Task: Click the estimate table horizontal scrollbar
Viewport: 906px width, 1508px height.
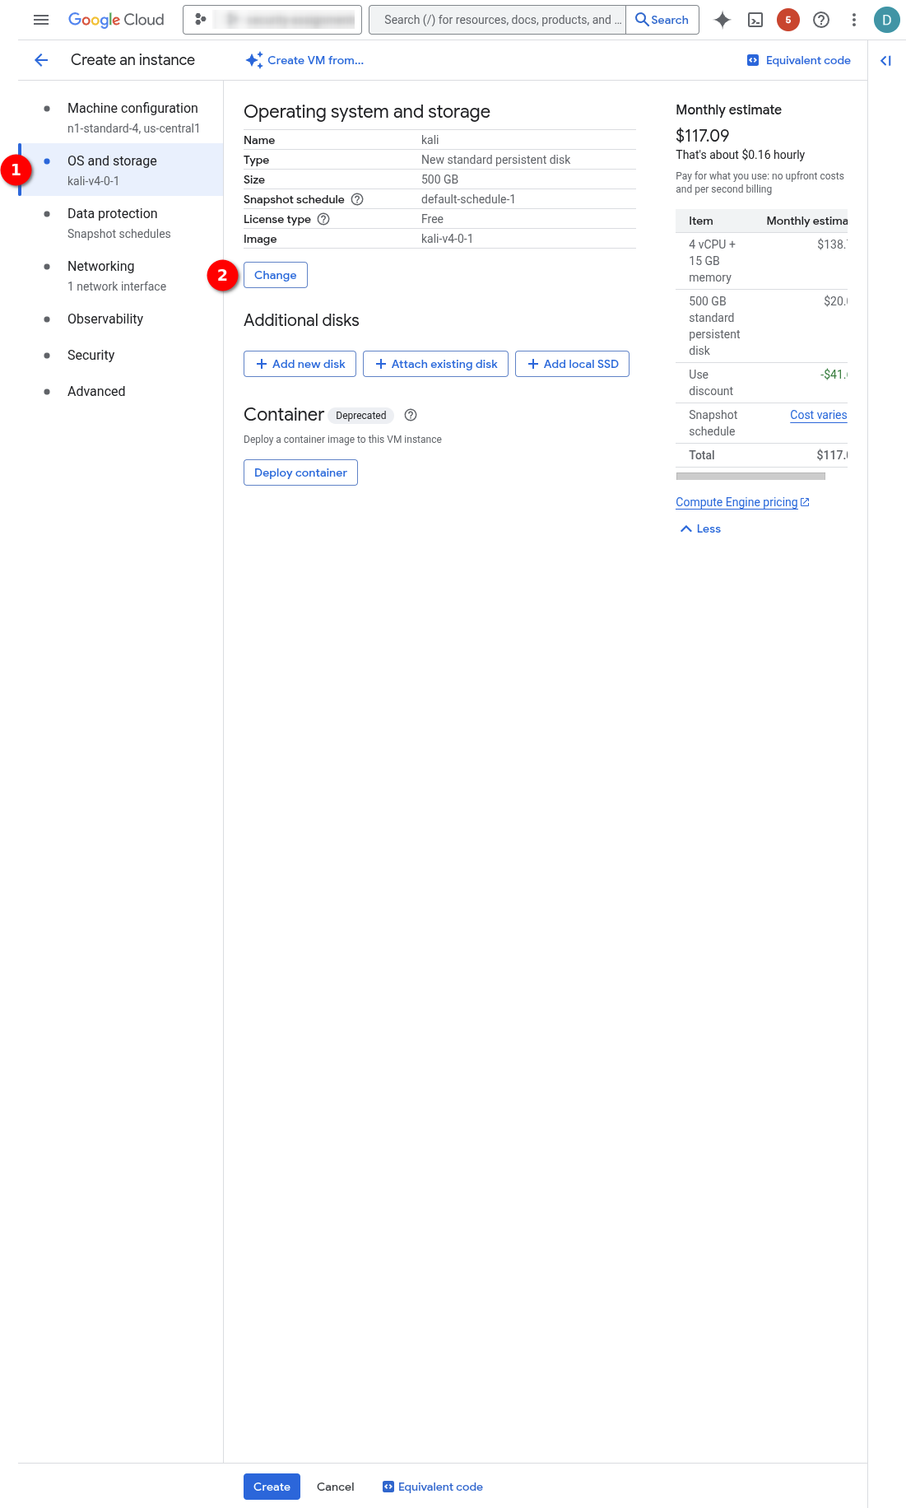Action: (x=750, y=476)
